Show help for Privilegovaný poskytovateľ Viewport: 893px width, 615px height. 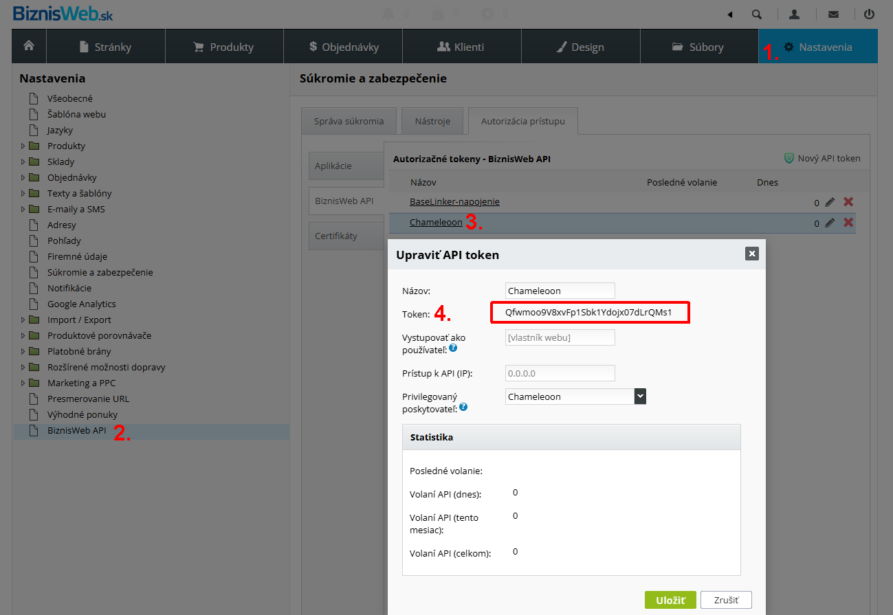tap(463, 407)
